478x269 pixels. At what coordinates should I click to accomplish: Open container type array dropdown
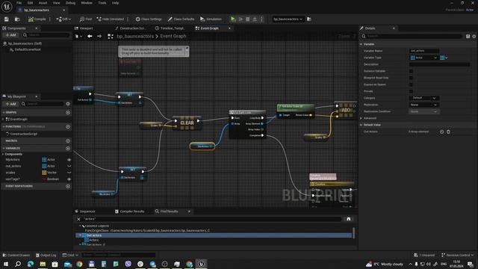[x=444, y=58]
